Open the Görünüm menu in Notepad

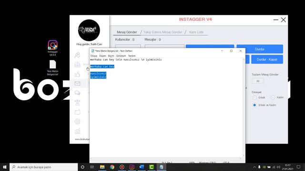coord(121,56)
